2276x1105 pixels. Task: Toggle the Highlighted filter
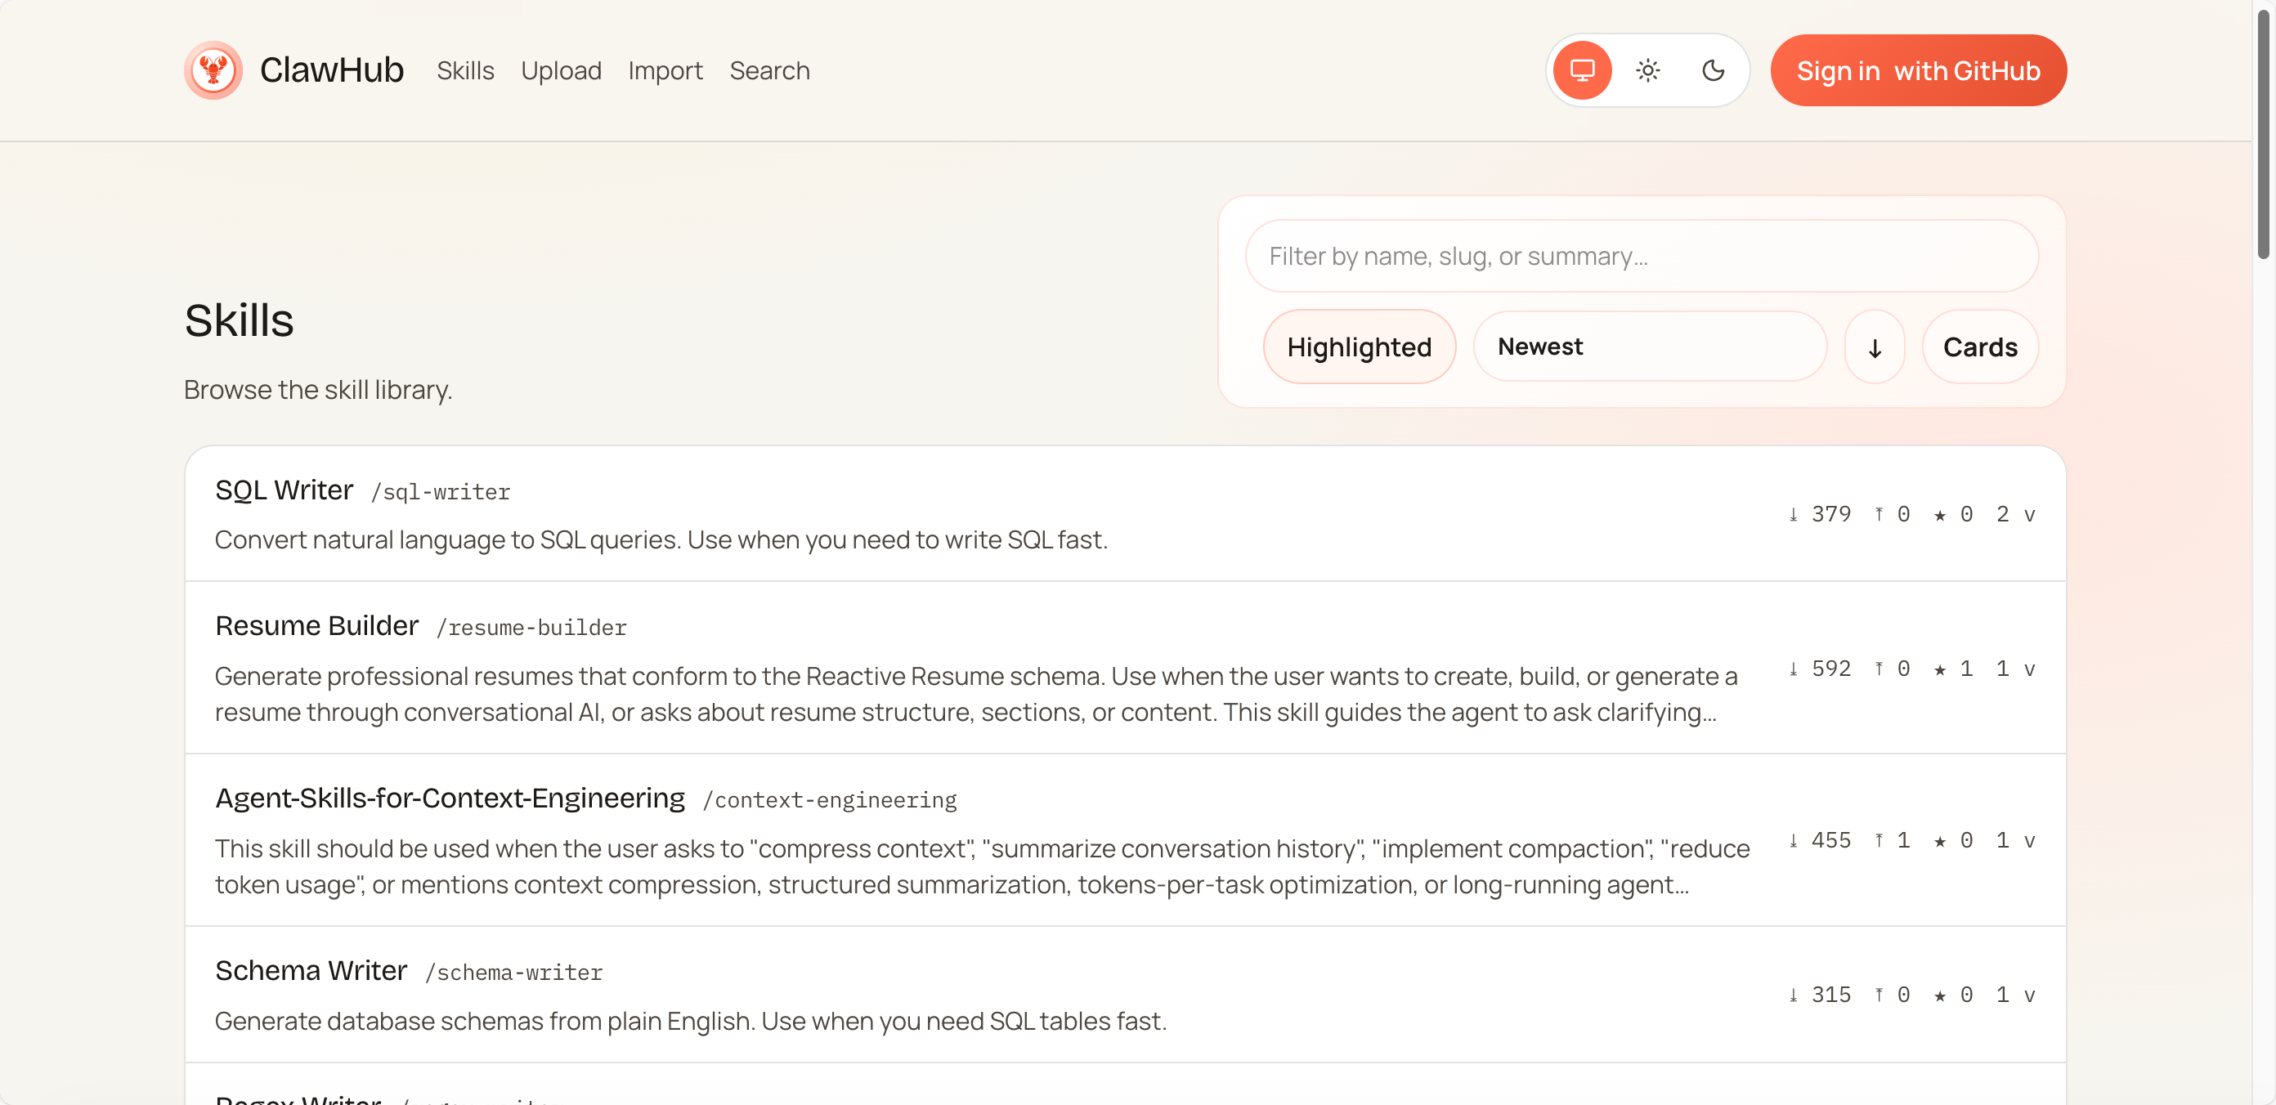click(1358, 347)
